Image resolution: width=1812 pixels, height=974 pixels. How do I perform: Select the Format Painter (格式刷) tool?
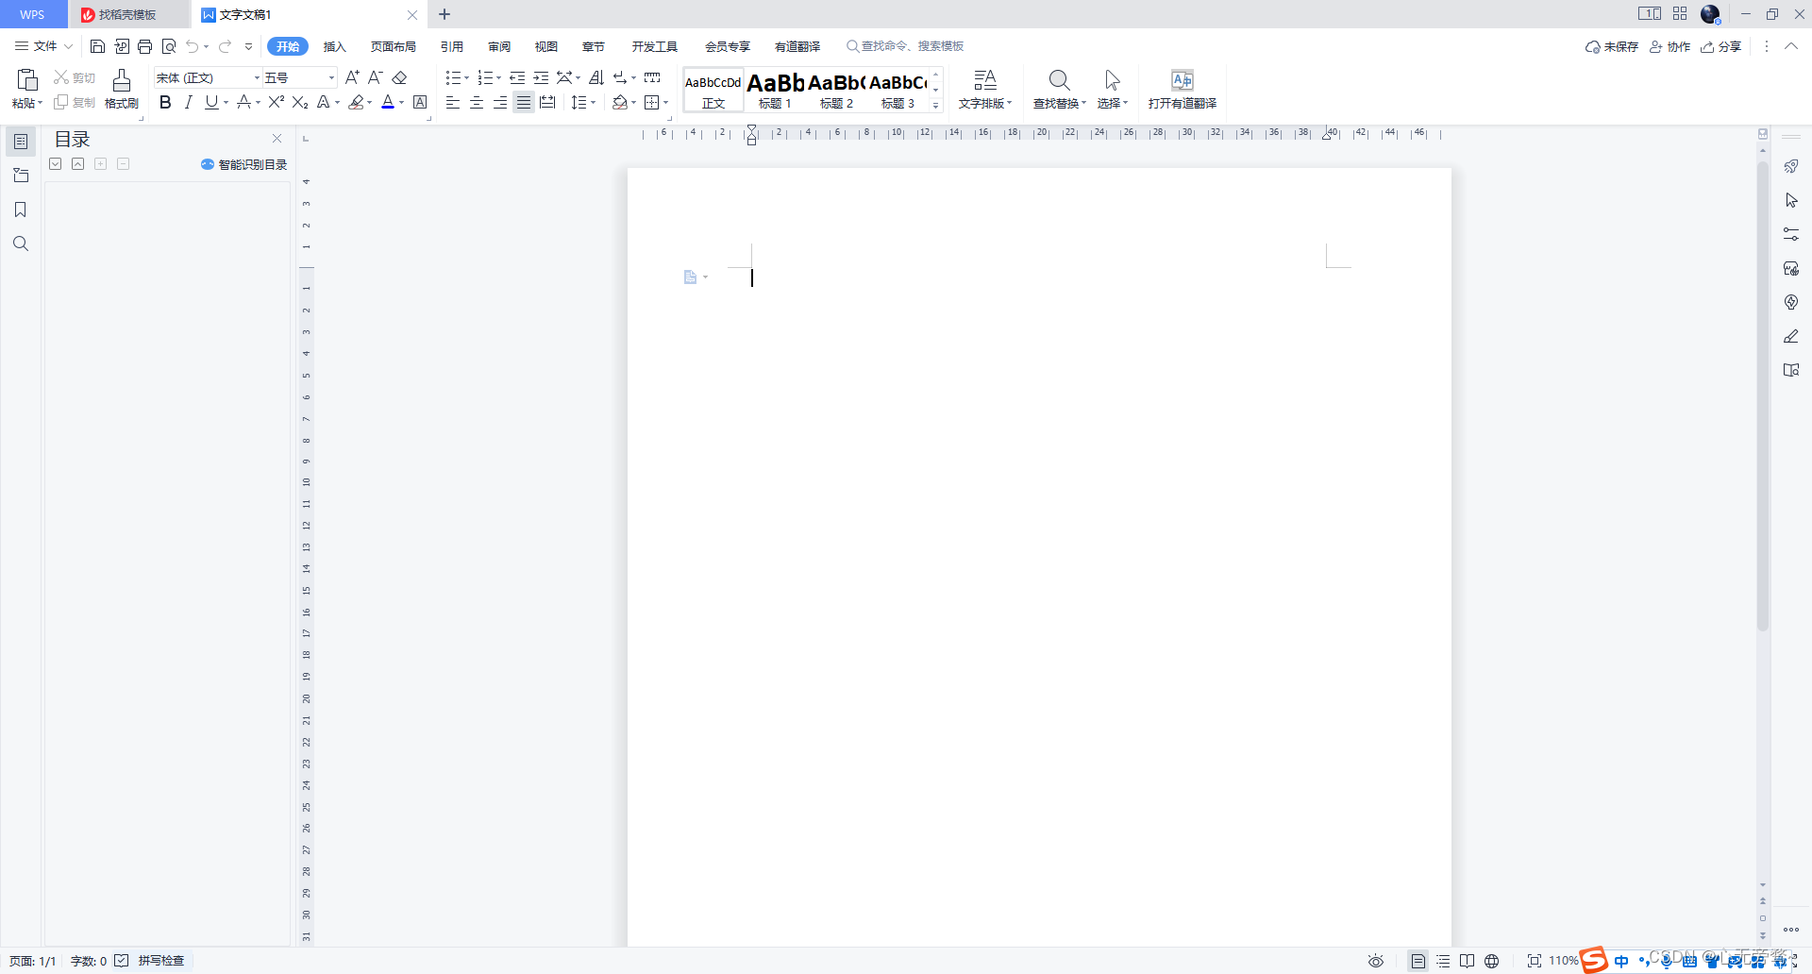[122, 89]
